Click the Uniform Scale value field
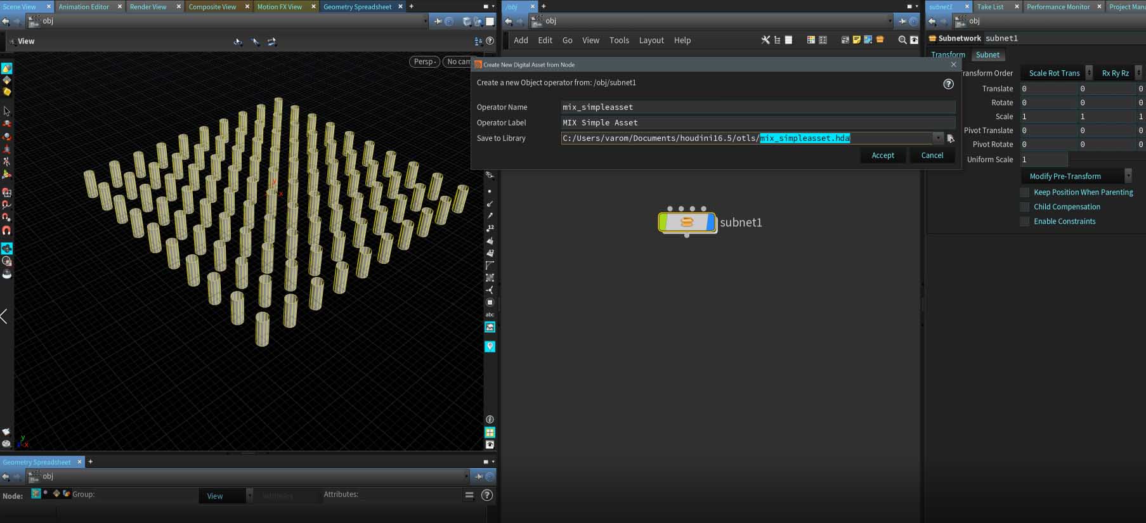Viewport: 1146px width, 523px height. coord(1043,160)
